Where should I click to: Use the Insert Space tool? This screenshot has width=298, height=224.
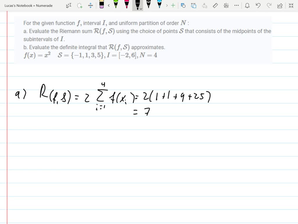coord(91,5)
